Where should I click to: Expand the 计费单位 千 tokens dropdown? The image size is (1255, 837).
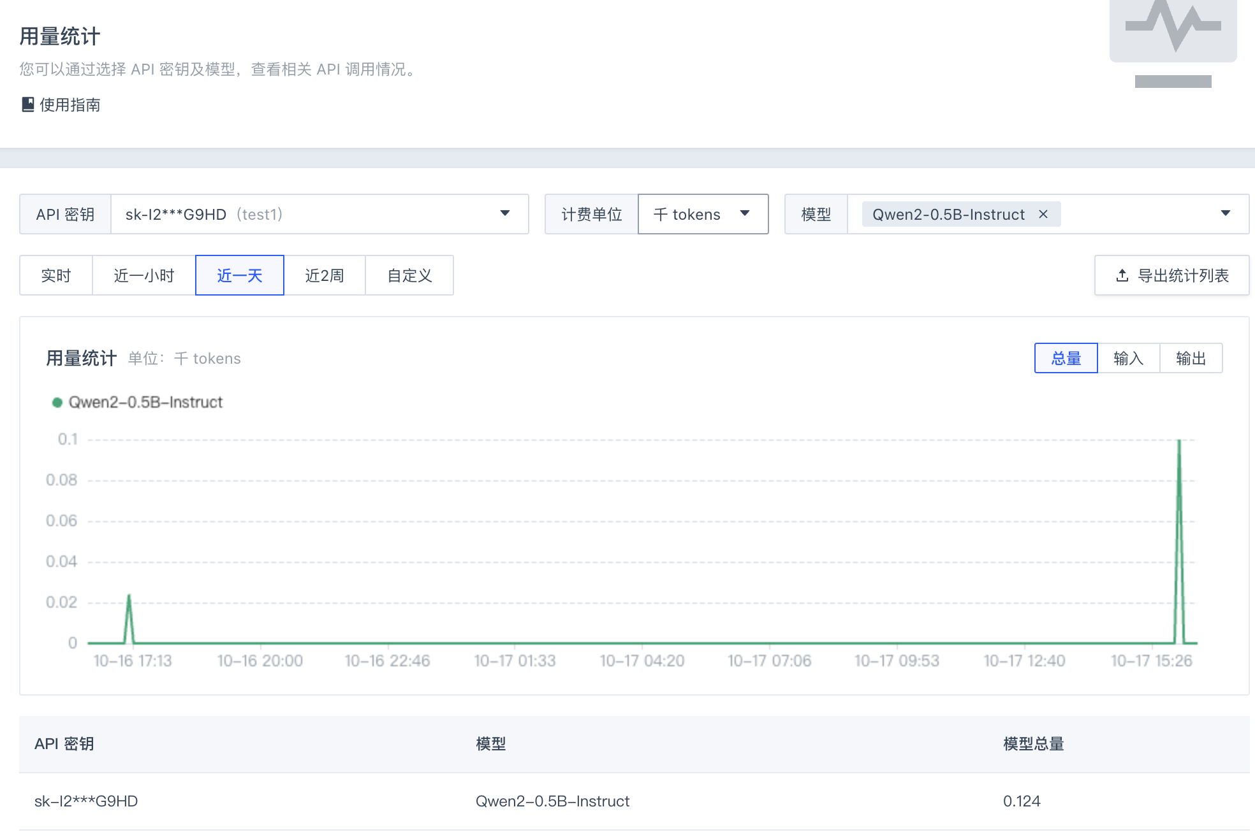pos(703,214)
